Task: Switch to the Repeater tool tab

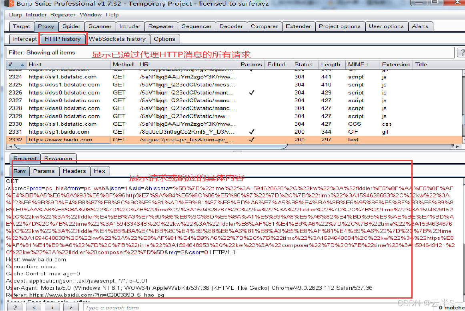Action: 161,26
